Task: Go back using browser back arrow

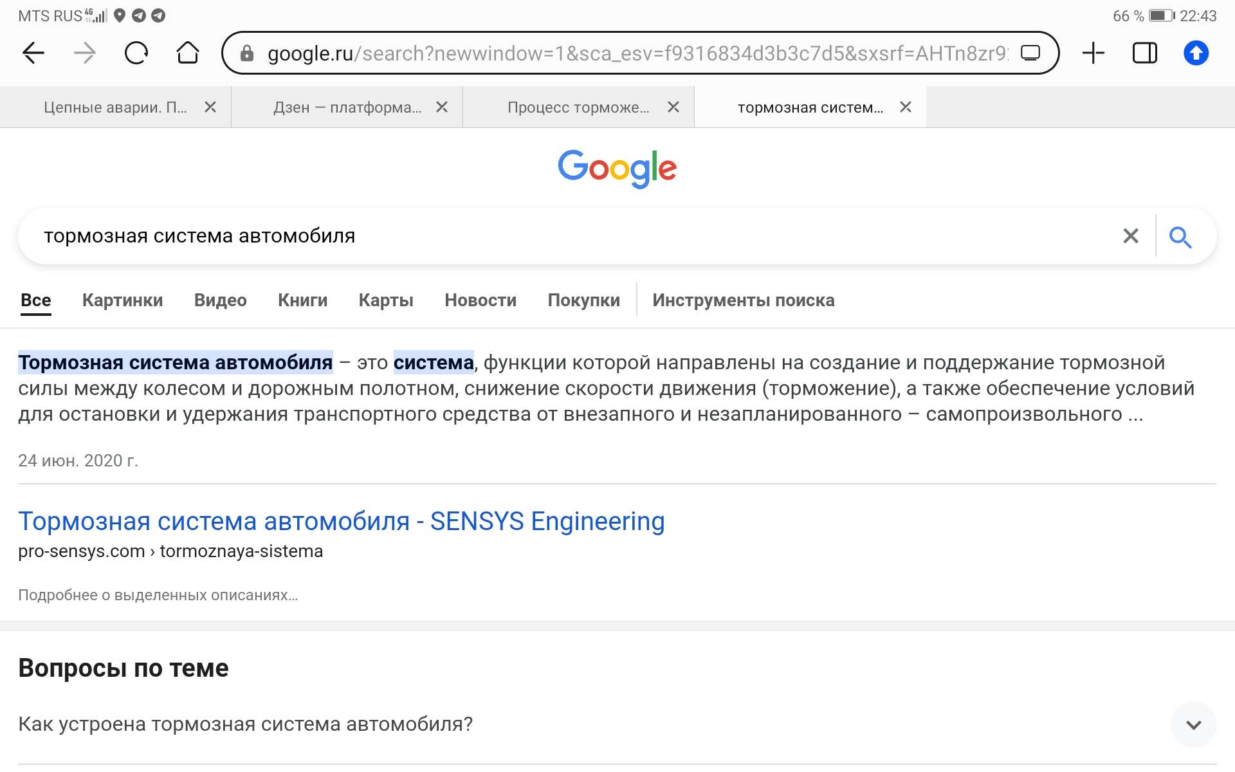Action: point(33,53)
